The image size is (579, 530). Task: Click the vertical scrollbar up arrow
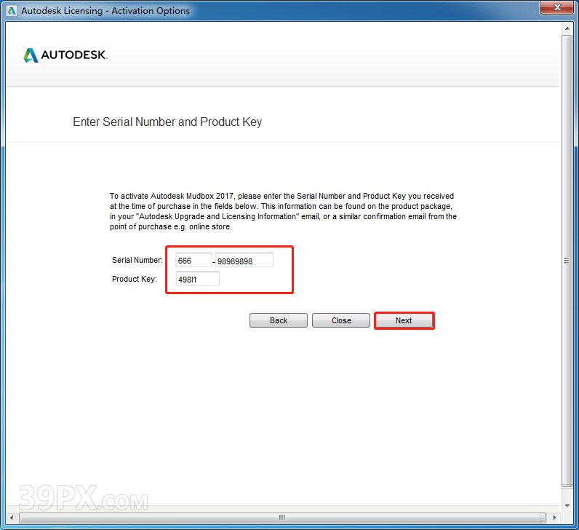coord(567,28)
